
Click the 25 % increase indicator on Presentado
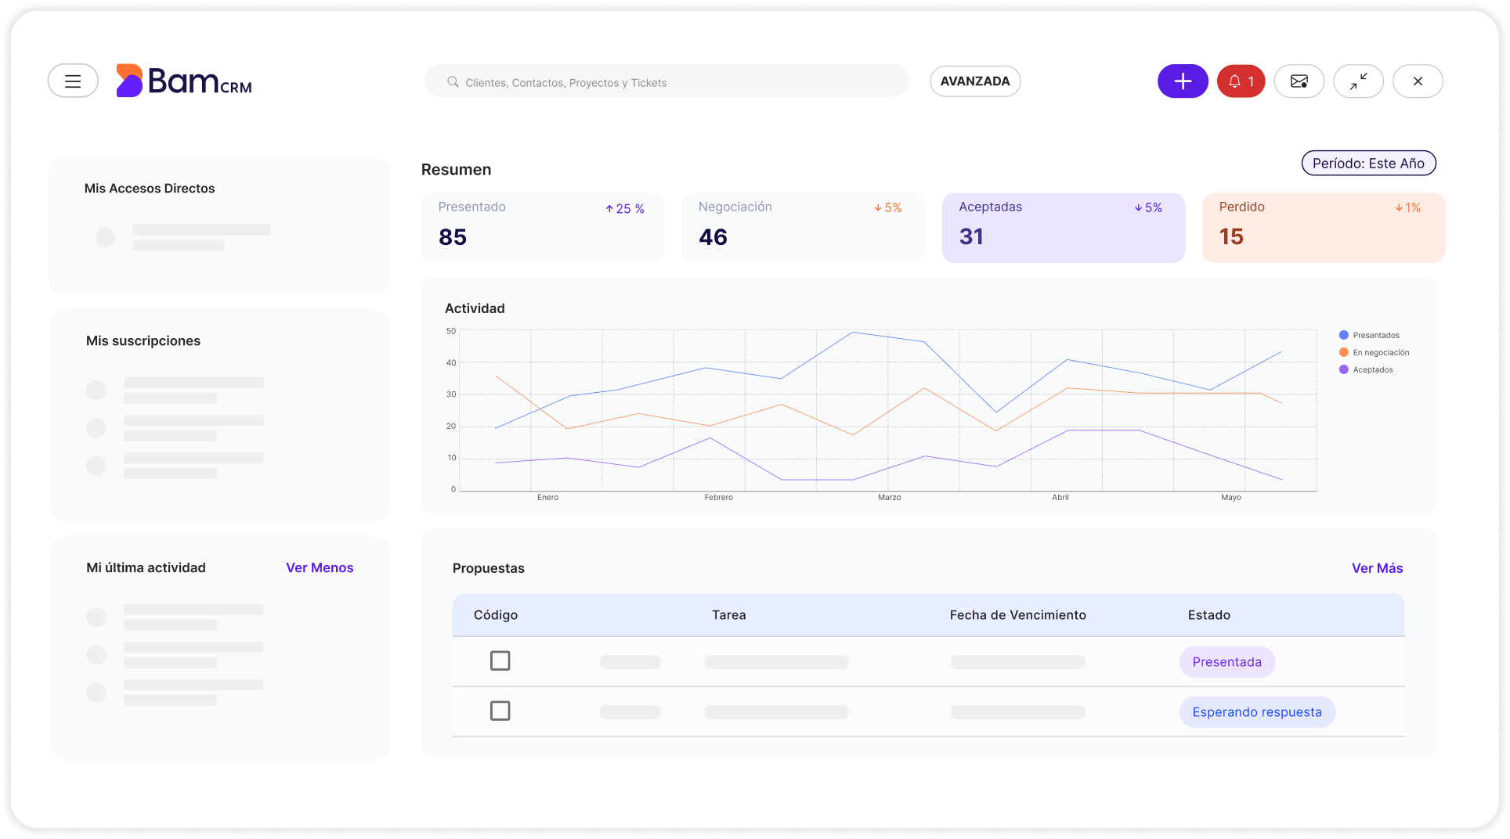(x=625, y=208)
